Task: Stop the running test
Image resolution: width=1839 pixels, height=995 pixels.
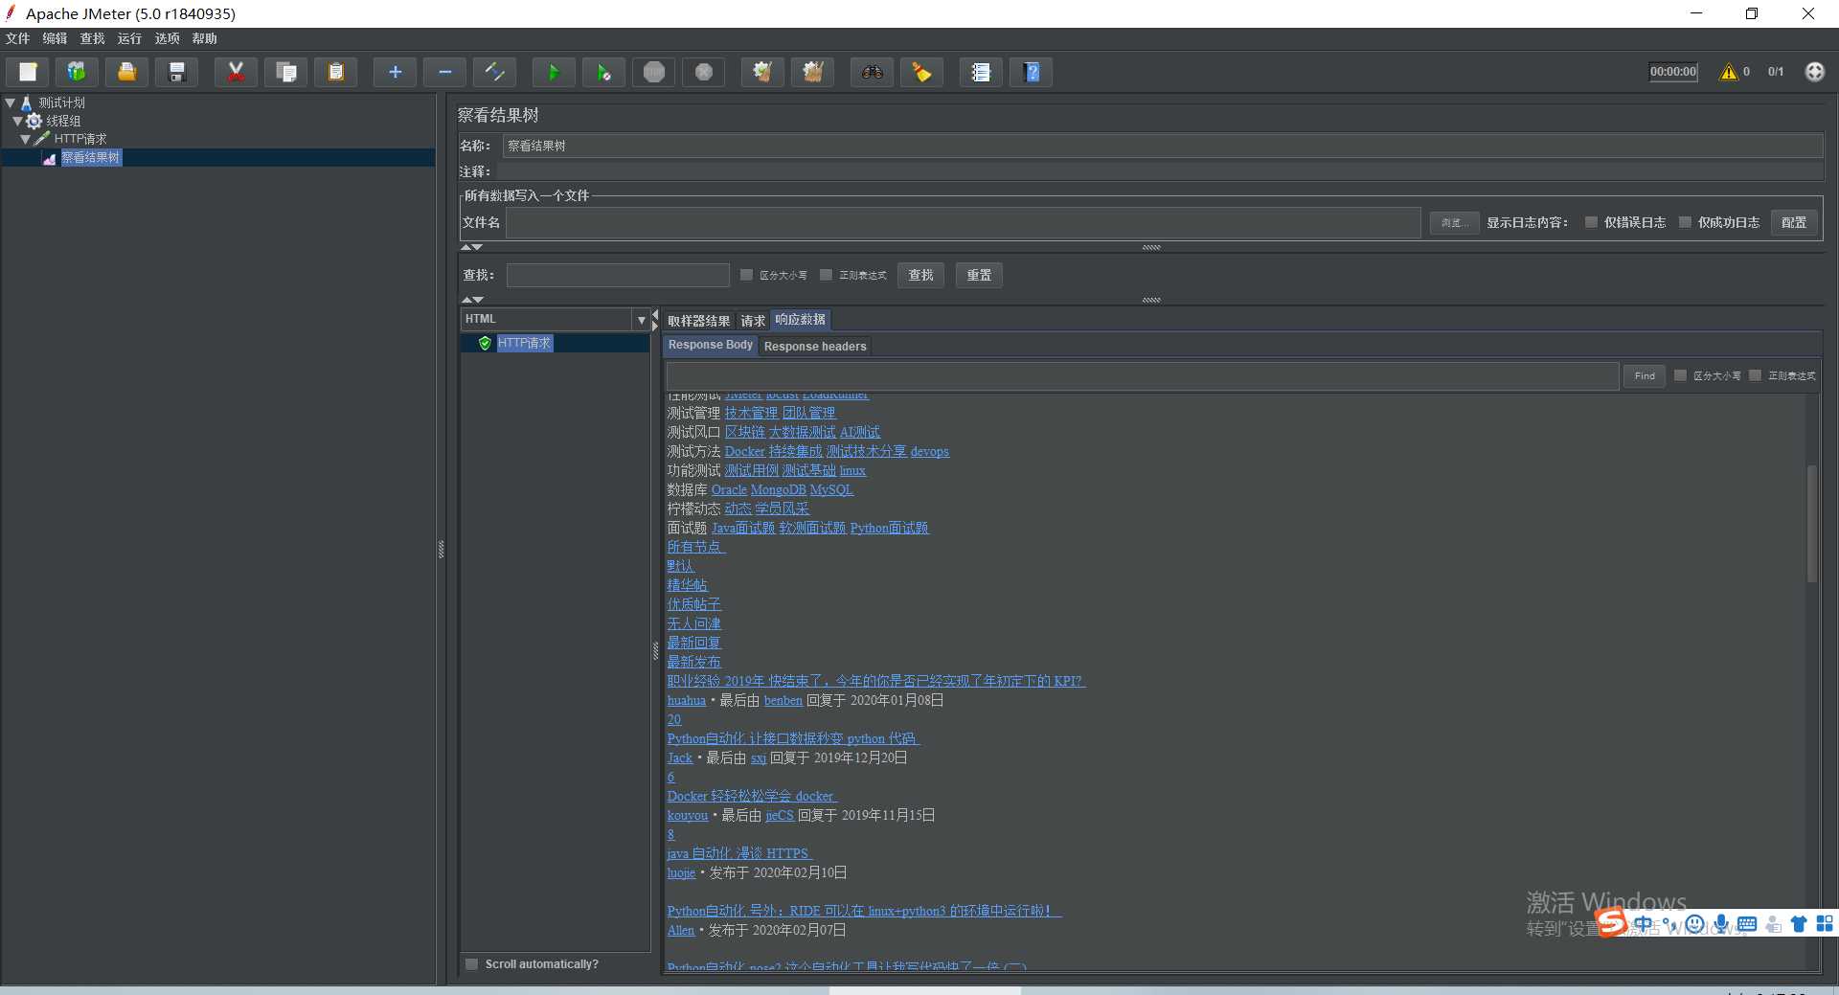Action: [654, 72]
